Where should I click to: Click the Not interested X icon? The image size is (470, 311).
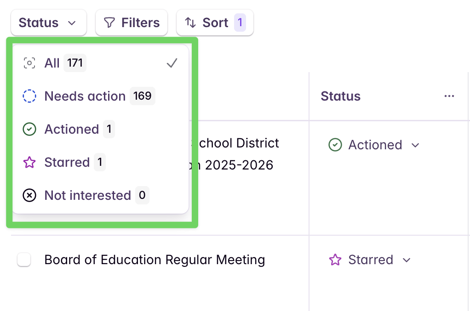pyautogui.click(x=29, y=195)
